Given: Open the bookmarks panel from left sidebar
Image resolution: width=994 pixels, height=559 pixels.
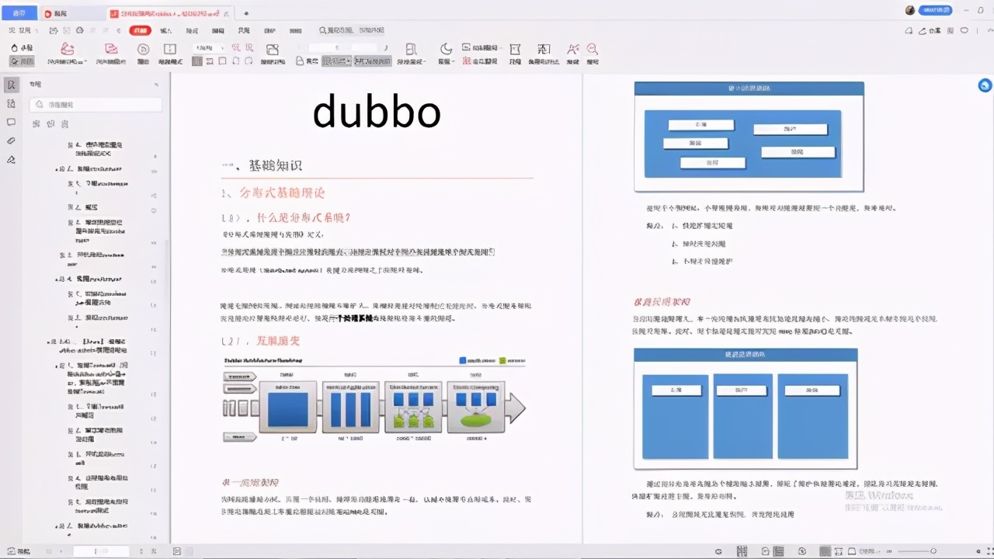Looking at the screenshot, I should click(11, 85).
